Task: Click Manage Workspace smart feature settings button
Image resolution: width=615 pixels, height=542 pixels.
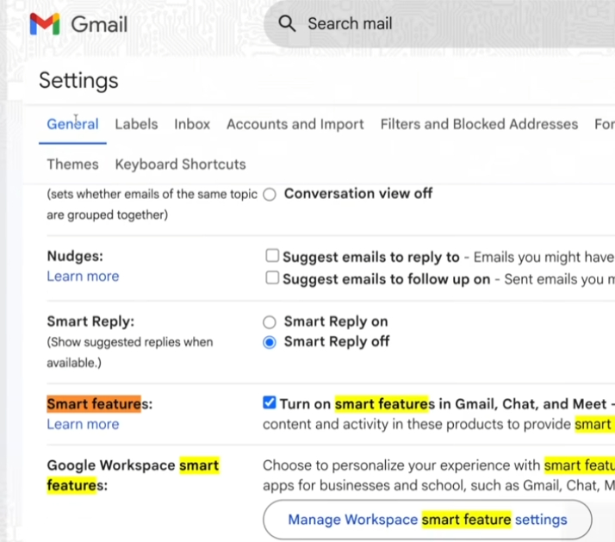Action: (427, 520)
